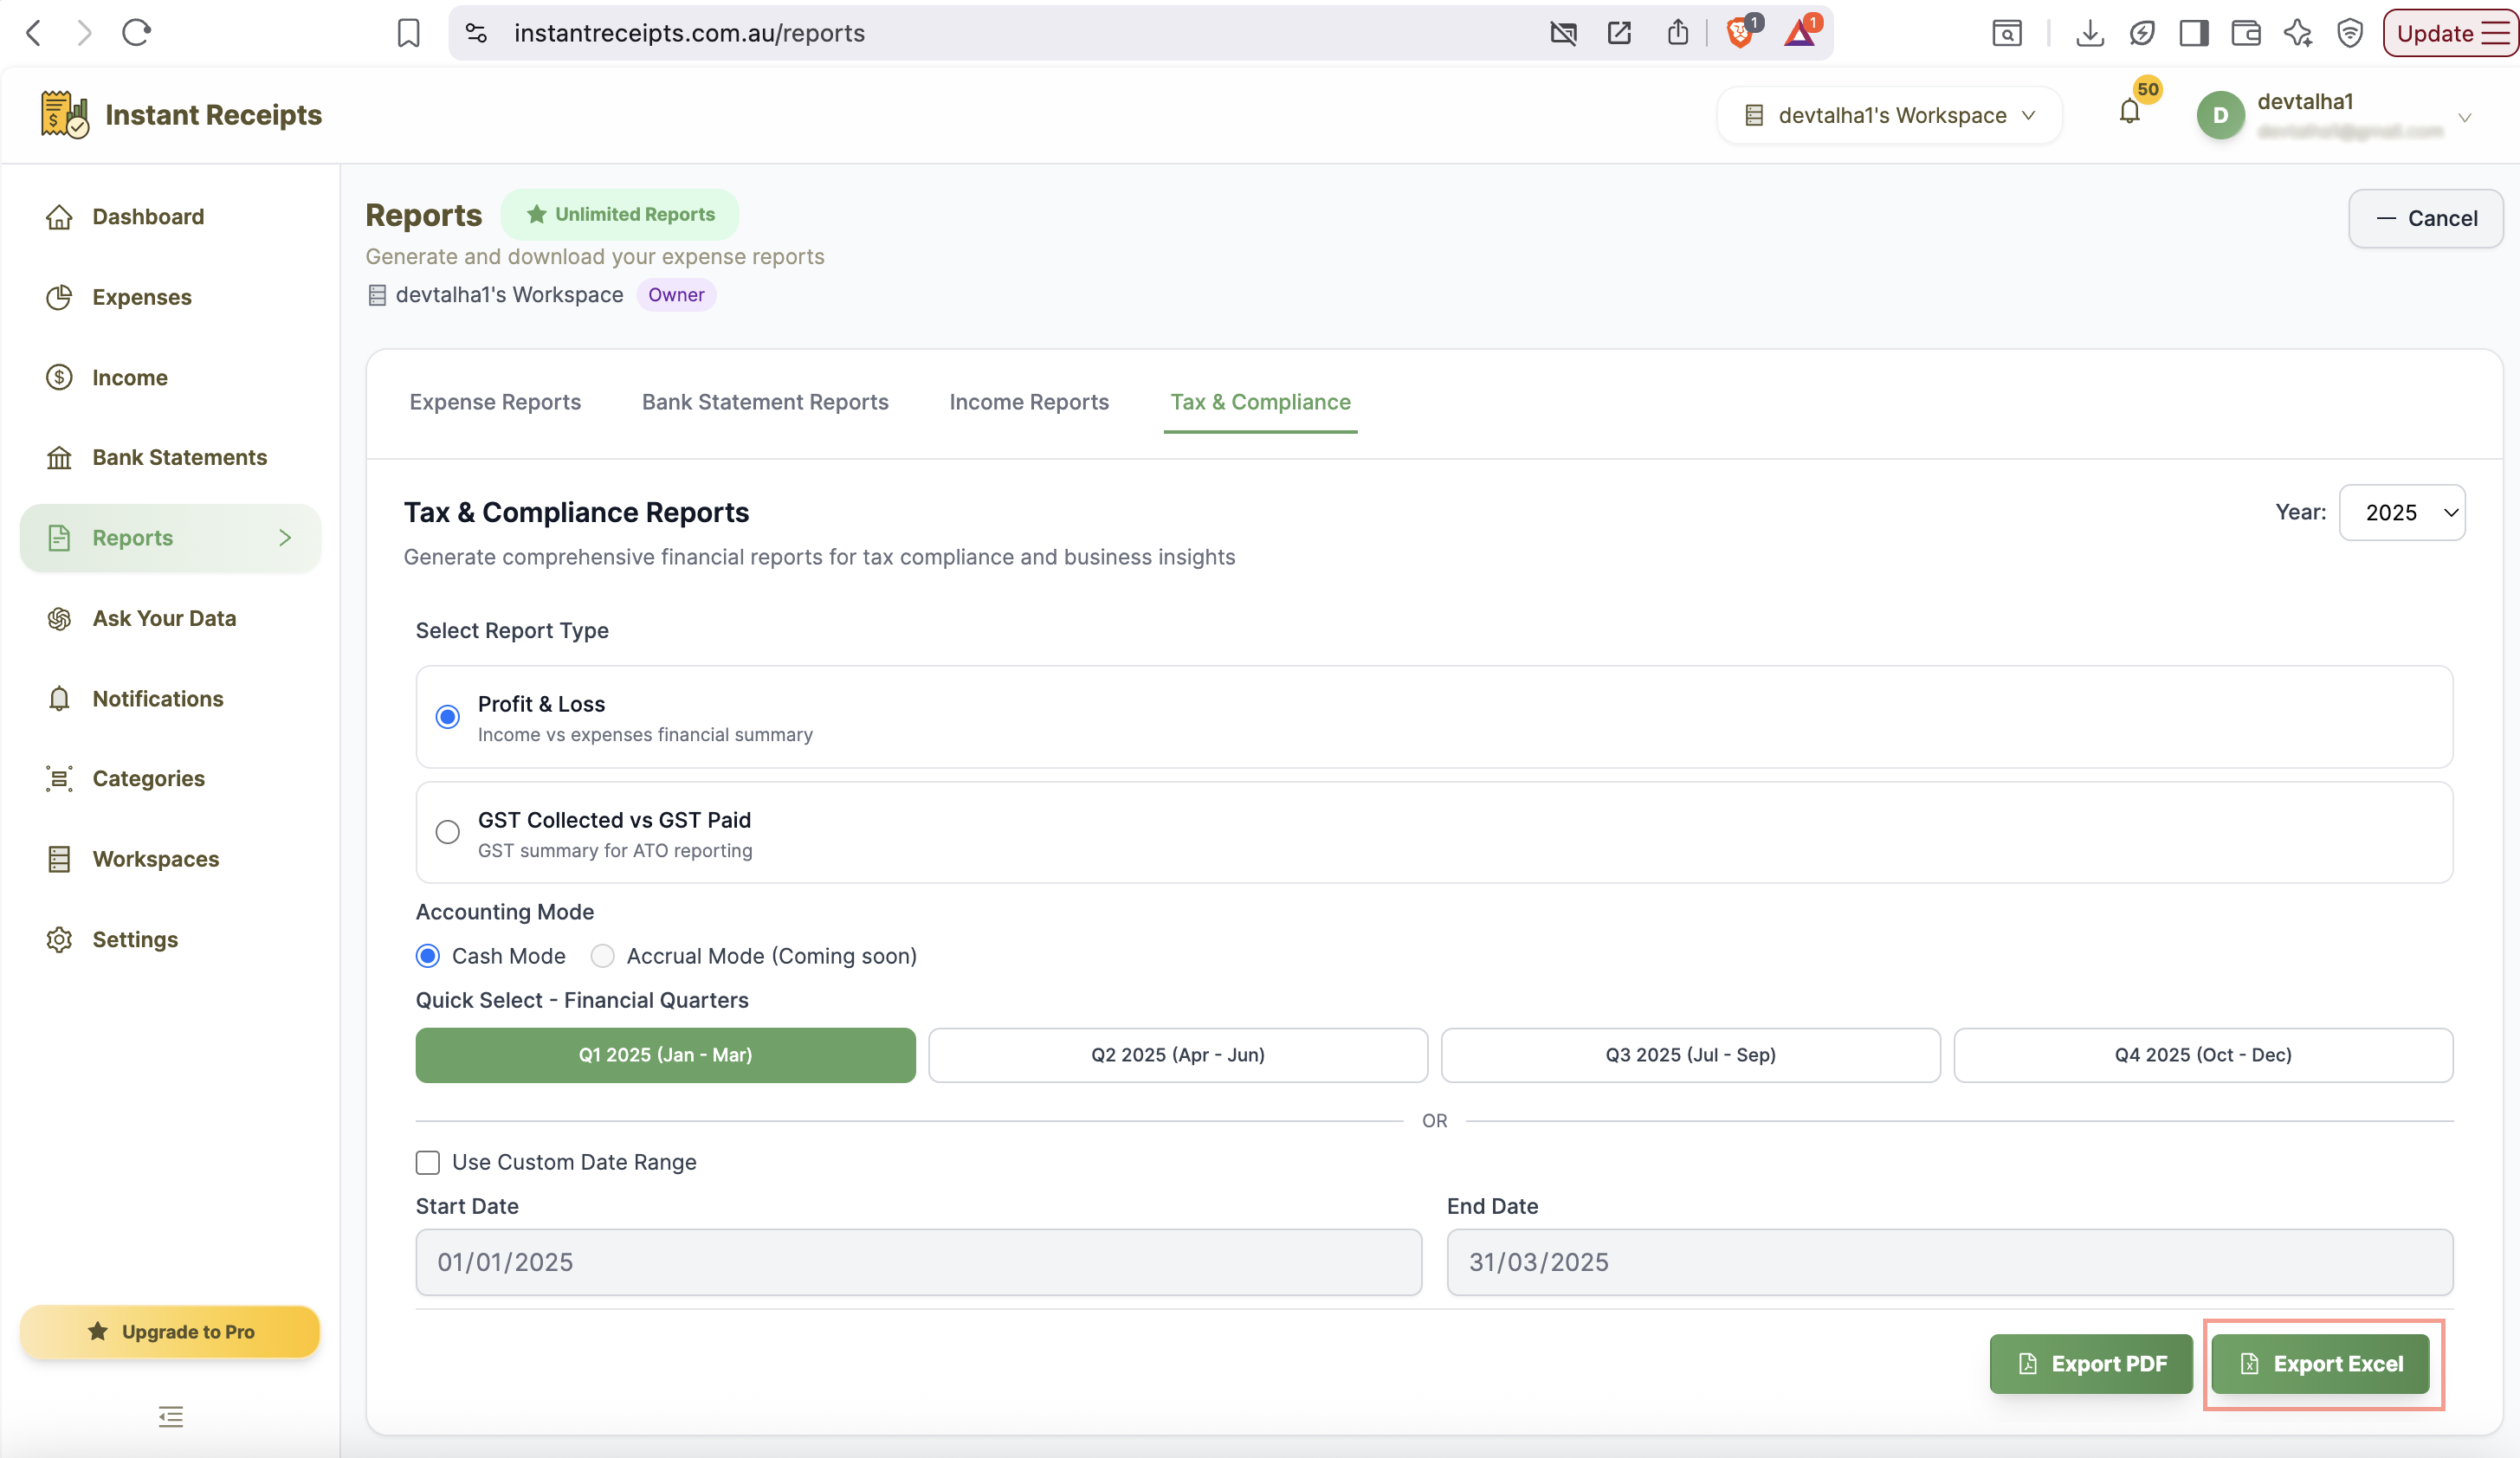
Task: Open devtalha1's Workspace switcher dropdown
Action: 1889,115
